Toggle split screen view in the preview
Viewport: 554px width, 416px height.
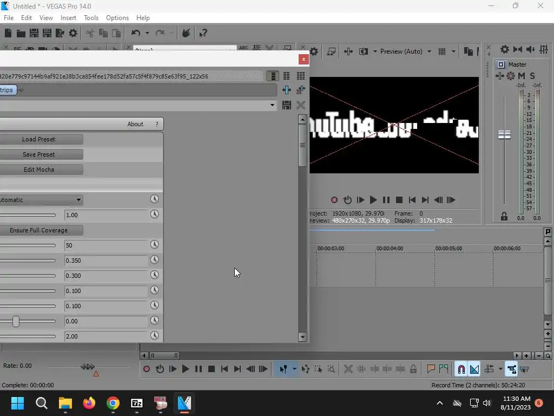[363, 51]
